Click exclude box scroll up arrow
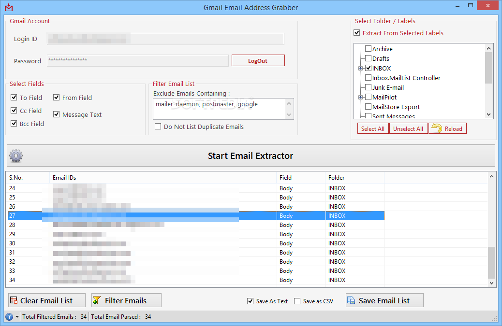Screen dimensions: 502x326 click(289, 103)
